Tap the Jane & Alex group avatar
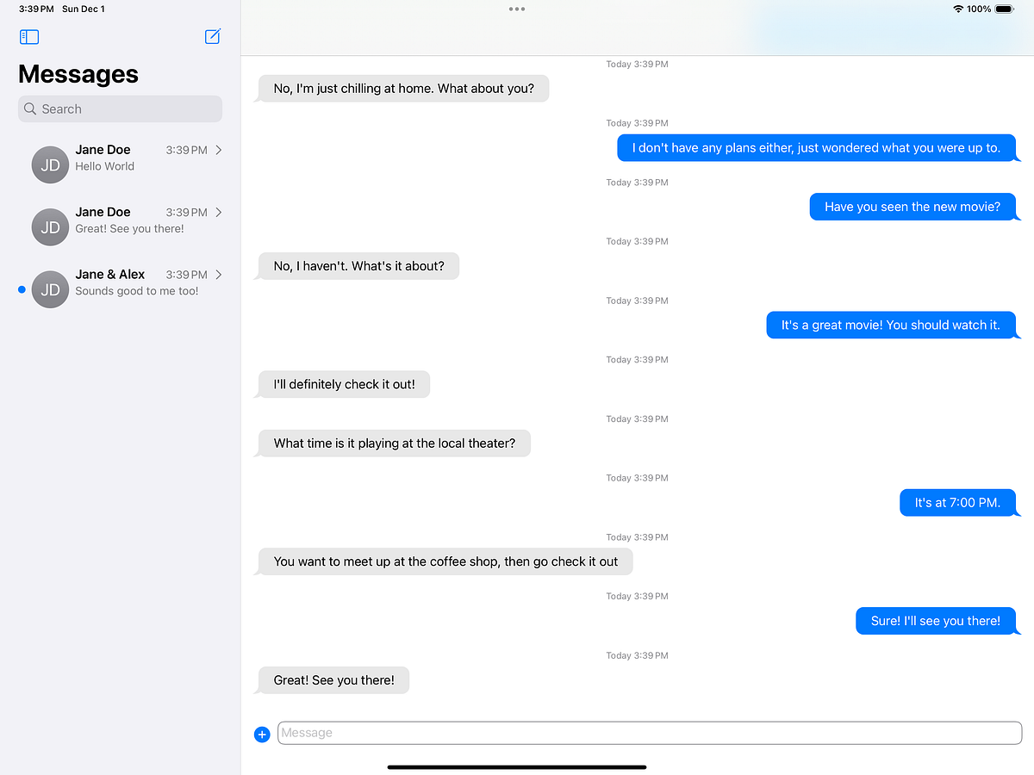 (x=50, y=289)
